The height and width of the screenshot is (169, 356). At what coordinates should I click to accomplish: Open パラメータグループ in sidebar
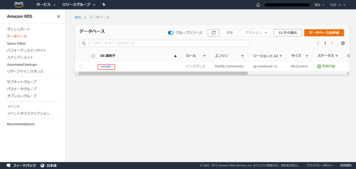[x=21, y=89]
